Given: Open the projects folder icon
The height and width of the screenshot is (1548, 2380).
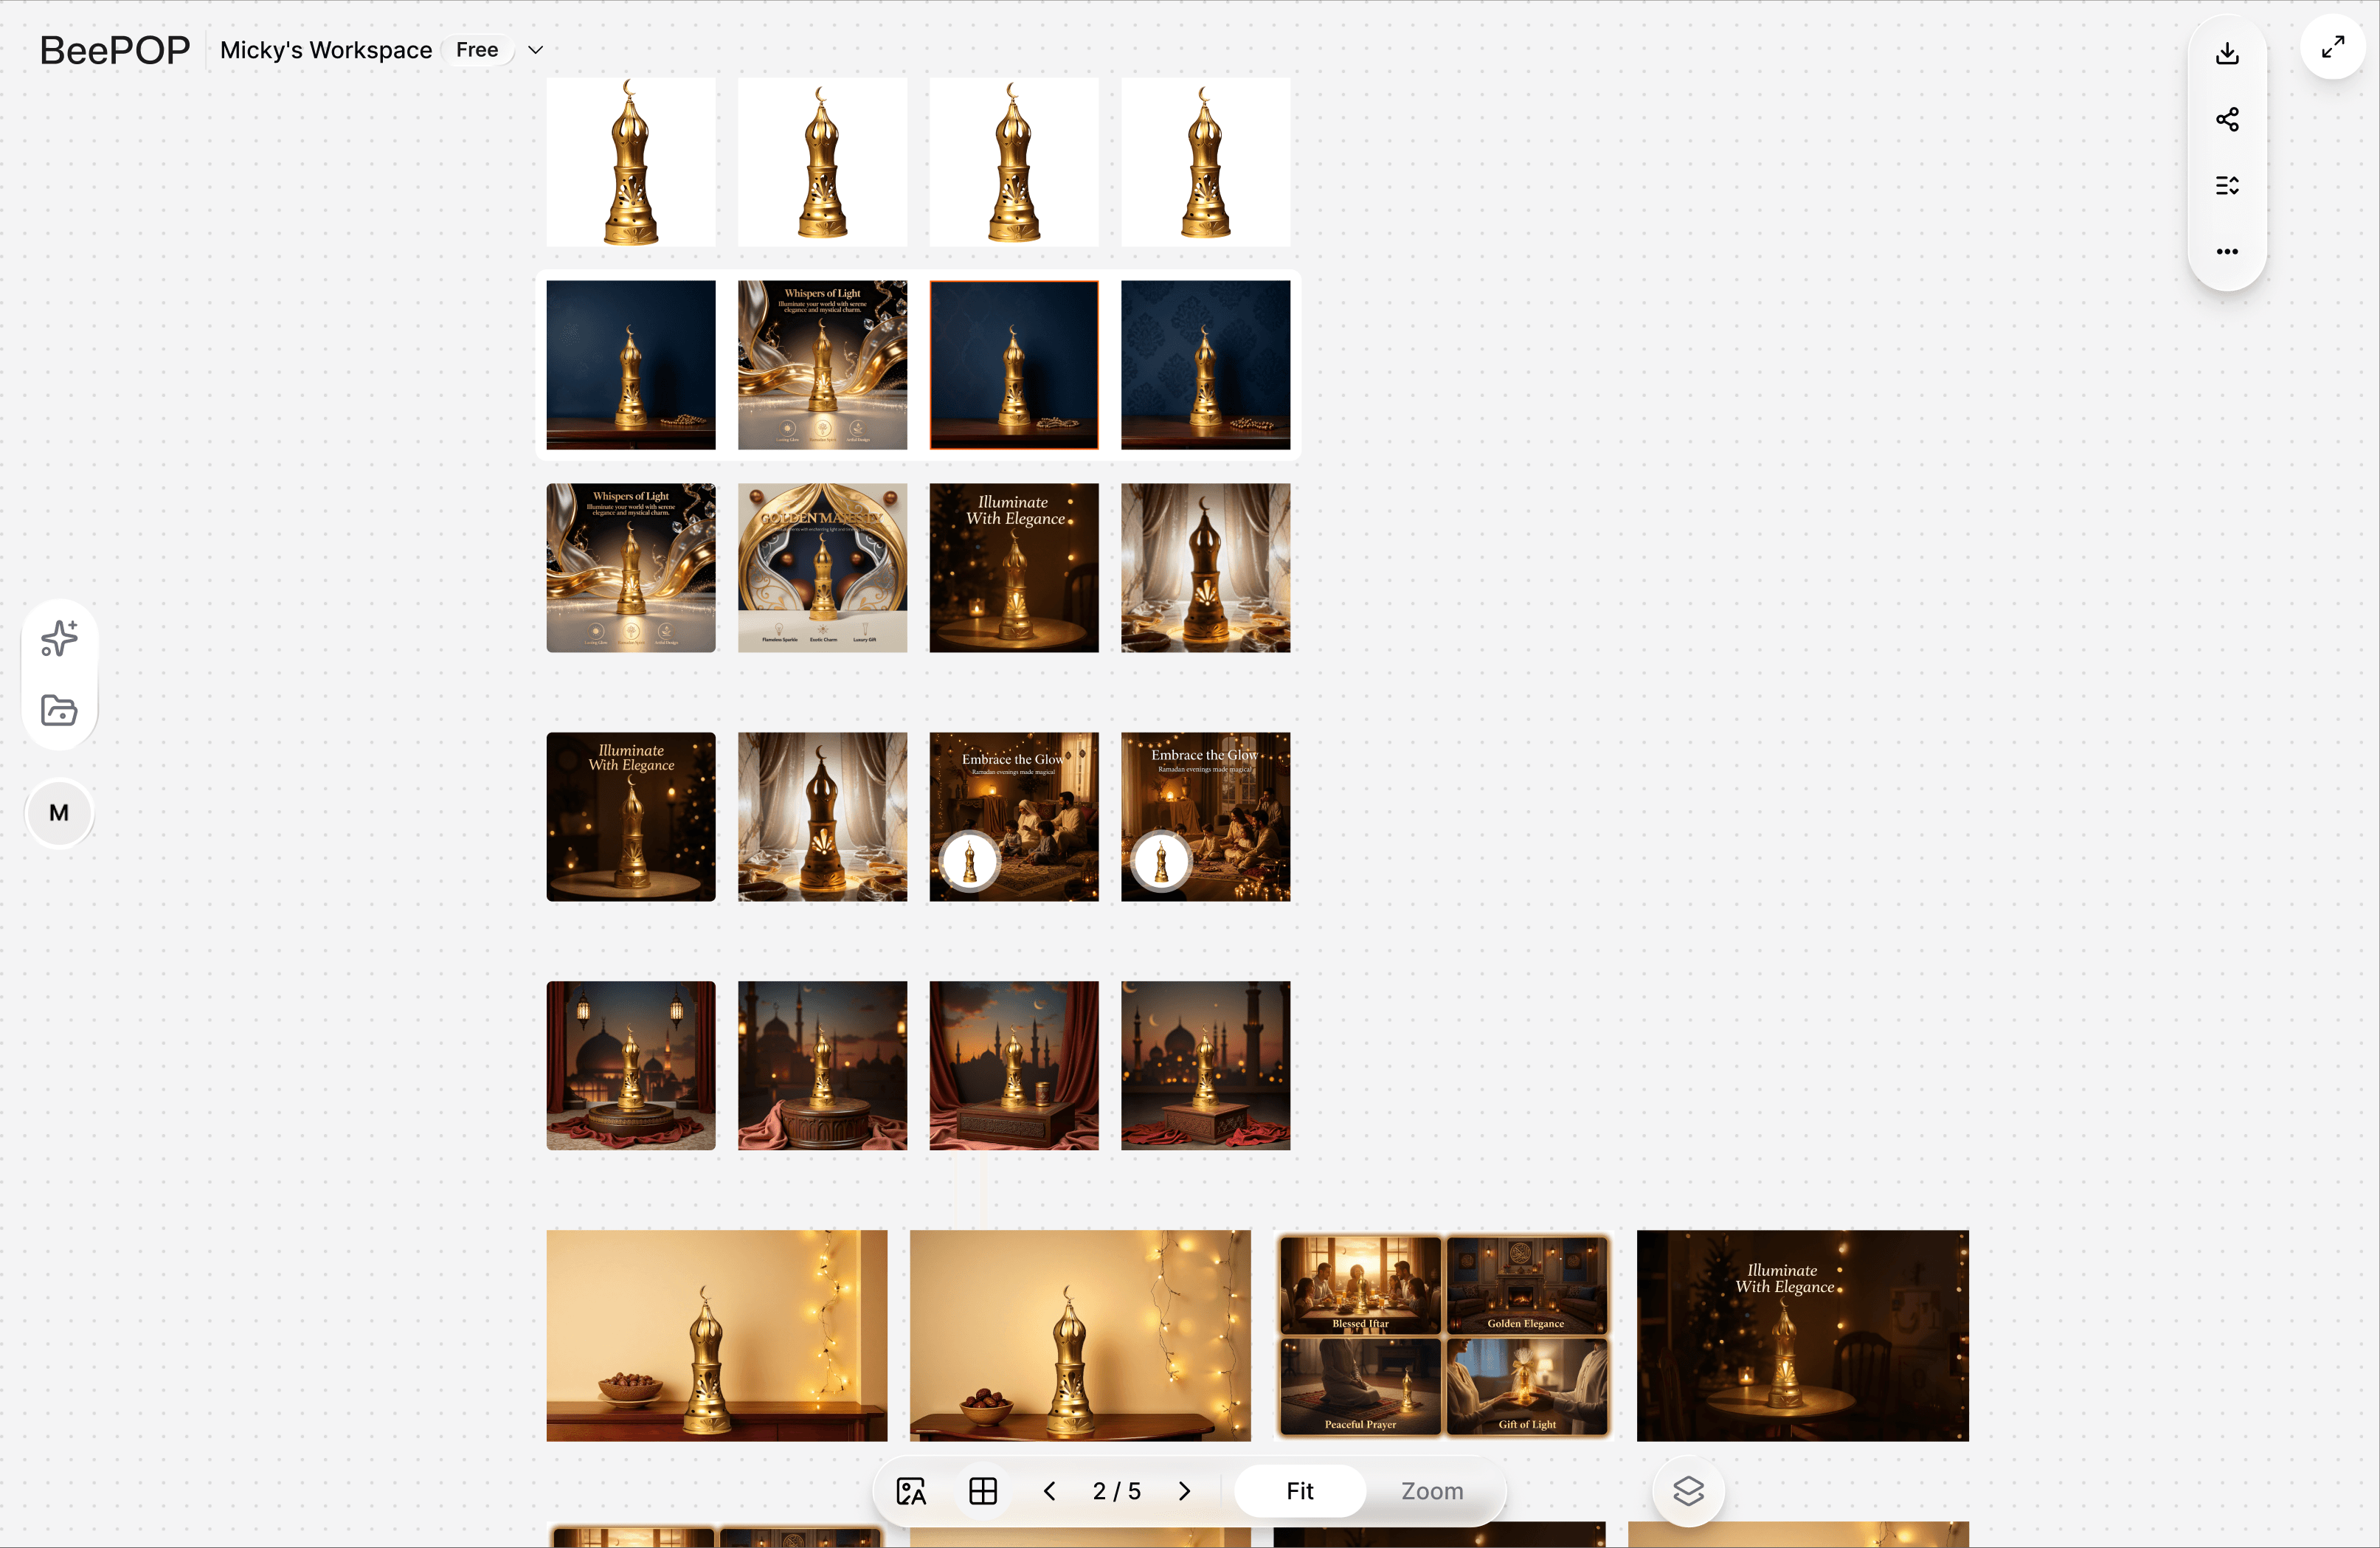Looking at the screenshot, I should pyautogui.click(x=59, y=710).
